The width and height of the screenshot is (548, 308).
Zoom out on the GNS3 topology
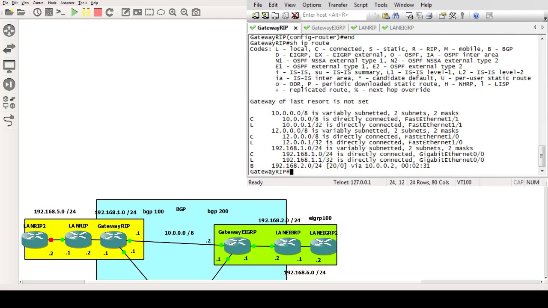184,12
